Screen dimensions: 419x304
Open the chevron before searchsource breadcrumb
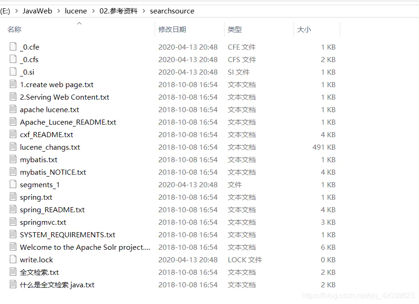pyautogui.click(x=144, y=11)
